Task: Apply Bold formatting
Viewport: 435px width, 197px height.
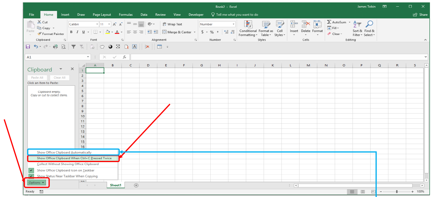Action: (x=71, y=32)
